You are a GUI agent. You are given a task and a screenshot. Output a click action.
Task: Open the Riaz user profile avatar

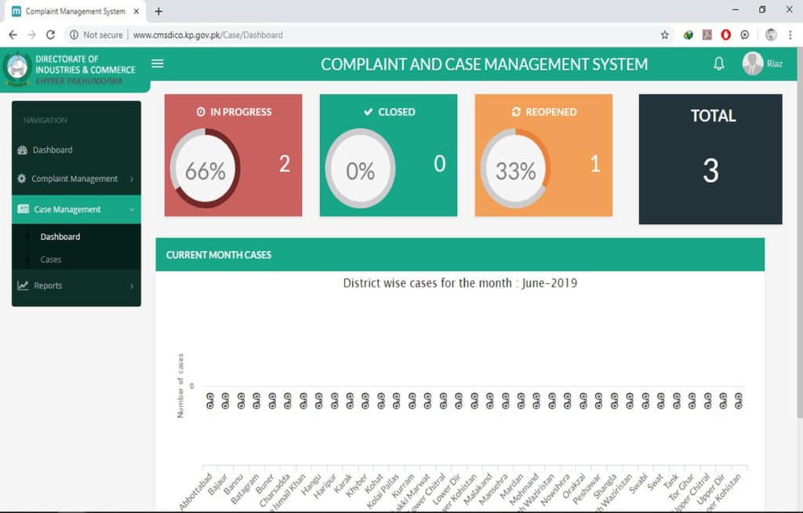[x=753, y=64]
